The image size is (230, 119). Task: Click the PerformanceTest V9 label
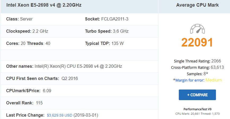point(197,109)
